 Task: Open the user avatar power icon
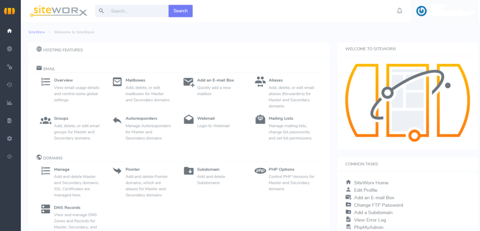(x=421, y=11)
